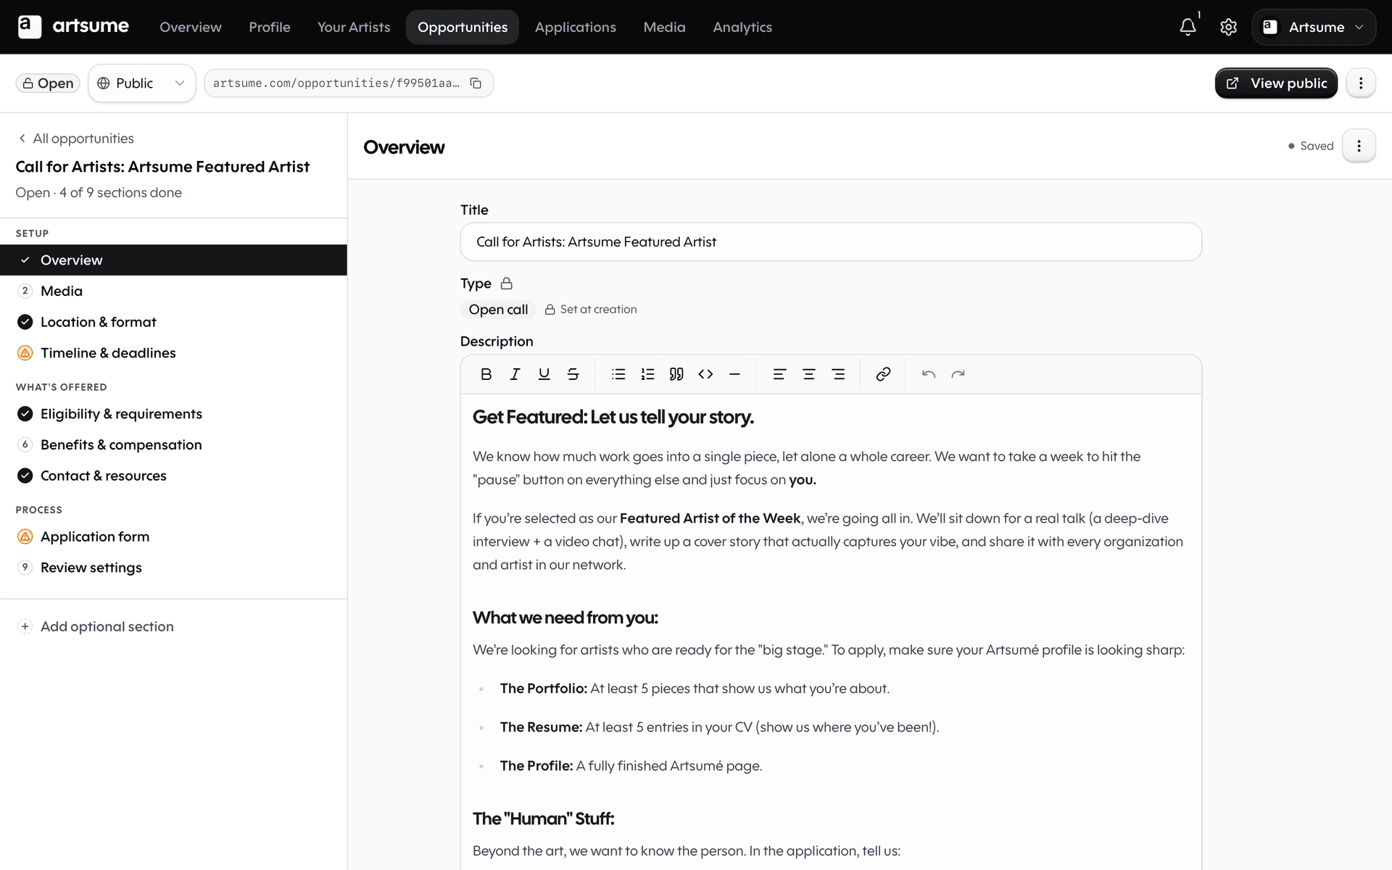Align text left

point(779,374)
